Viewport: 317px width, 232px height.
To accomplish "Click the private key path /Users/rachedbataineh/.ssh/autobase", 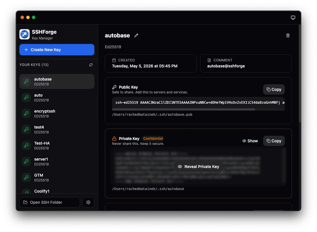I will pos(148,189).
